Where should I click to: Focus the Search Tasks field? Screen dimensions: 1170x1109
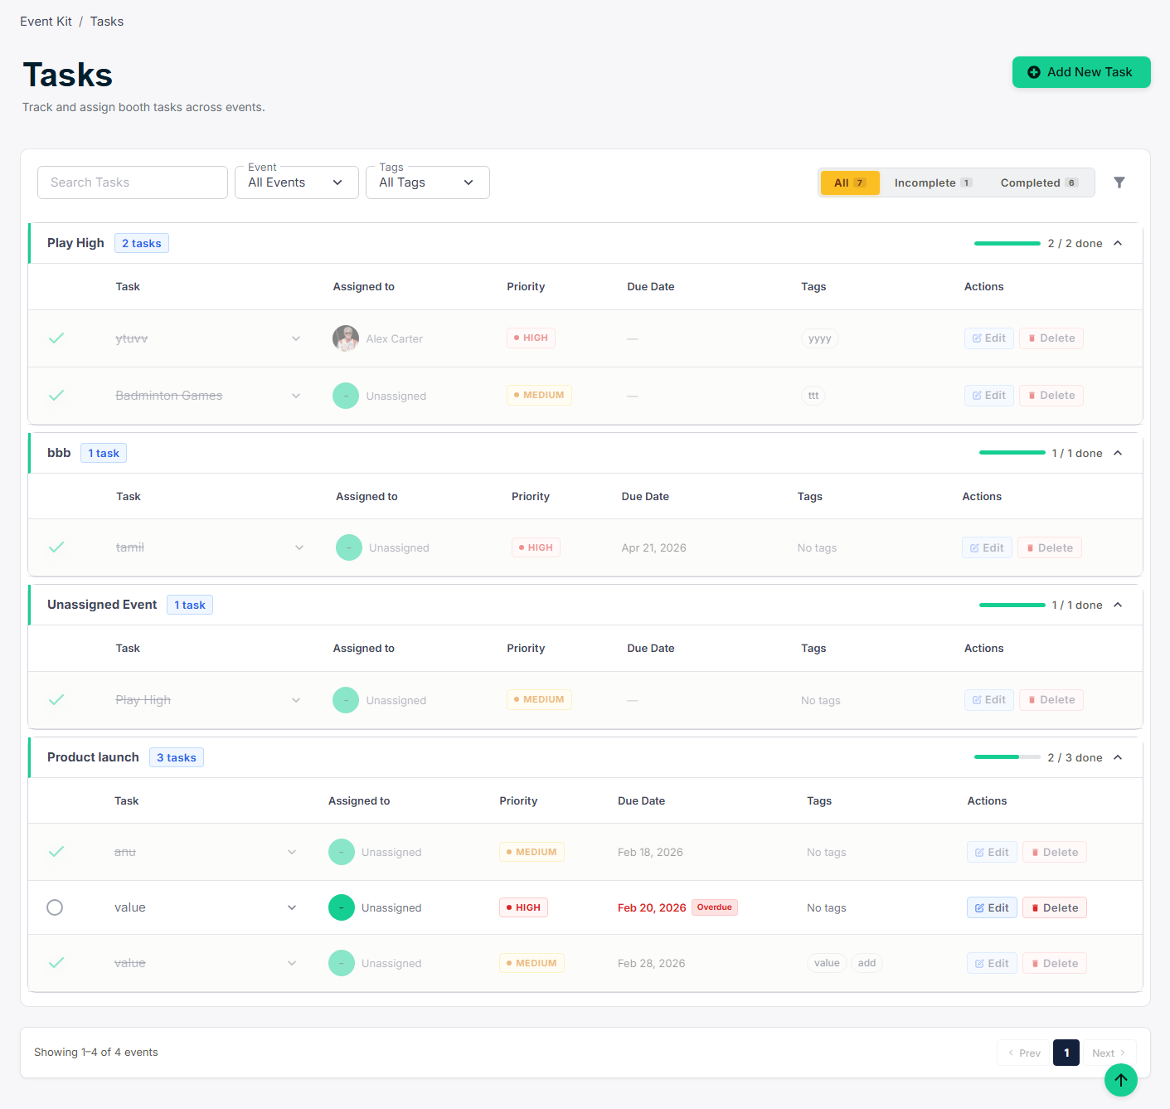tap(133, 182)
